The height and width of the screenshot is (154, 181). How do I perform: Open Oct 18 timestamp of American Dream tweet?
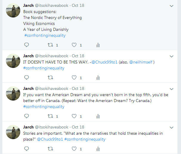(x=78, y=88)
